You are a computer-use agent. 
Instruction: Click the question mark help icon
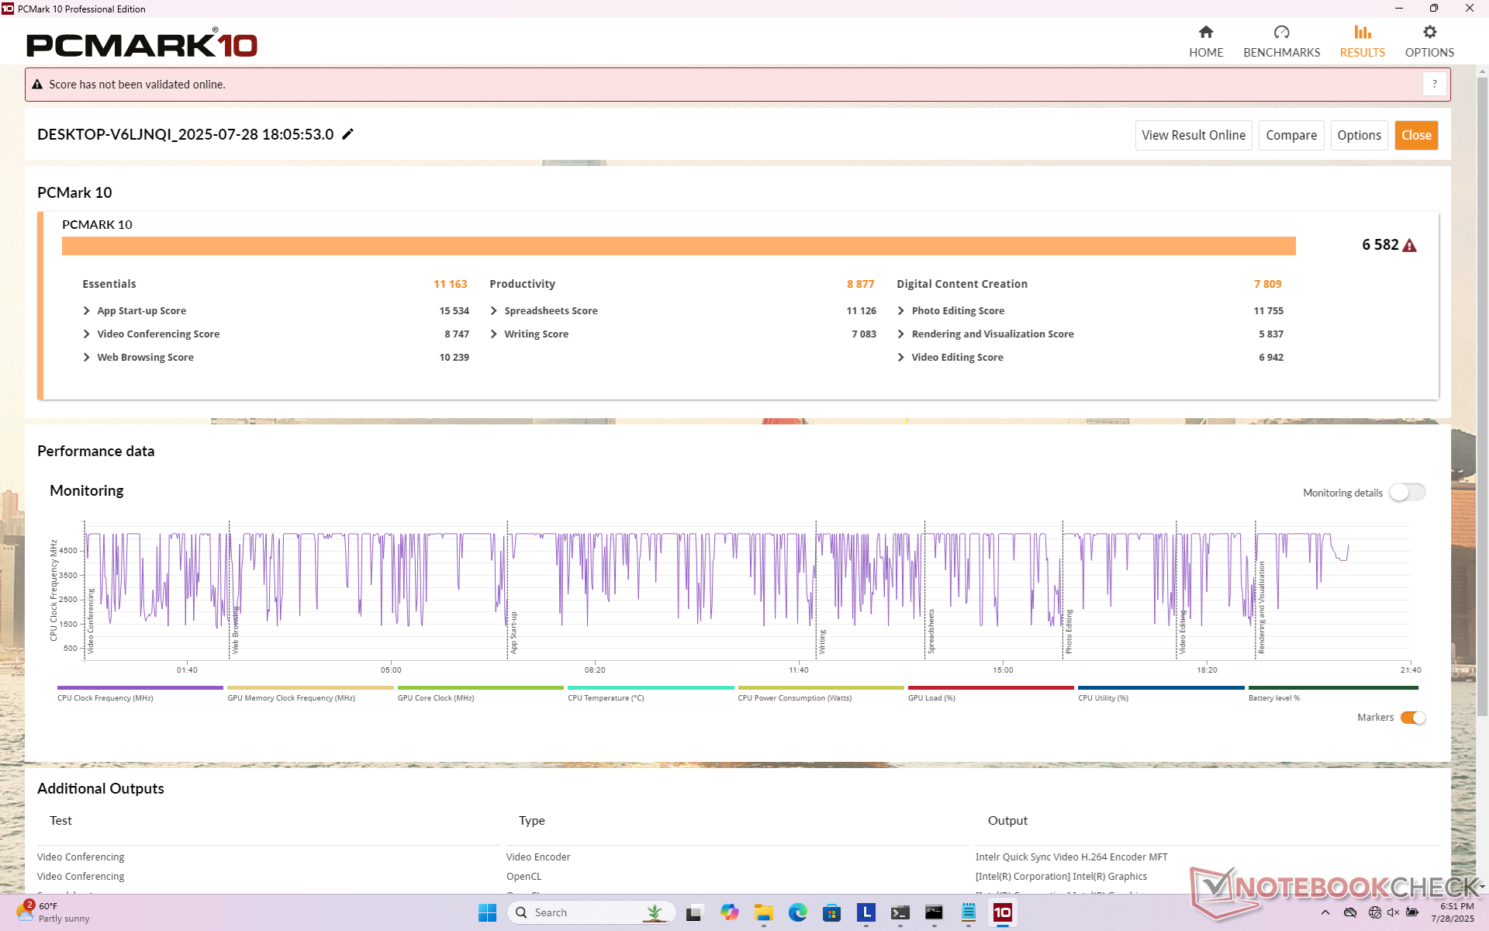pos(1434,84)
